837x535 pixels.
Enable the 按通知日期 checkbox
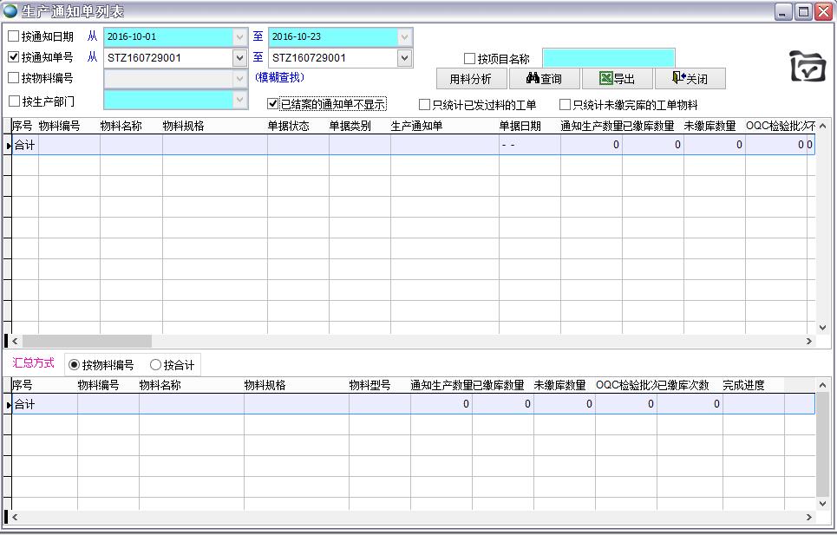[x=14, y=36]
